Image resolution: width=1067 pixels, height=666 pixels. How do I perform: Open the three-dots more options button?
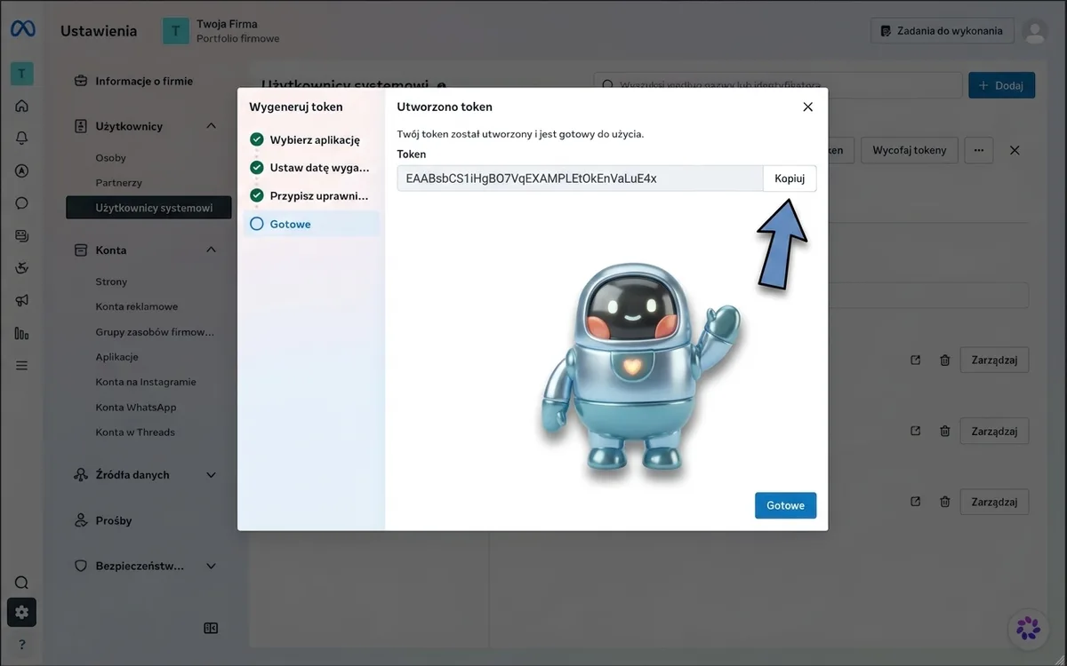click(x=978, y=150)
